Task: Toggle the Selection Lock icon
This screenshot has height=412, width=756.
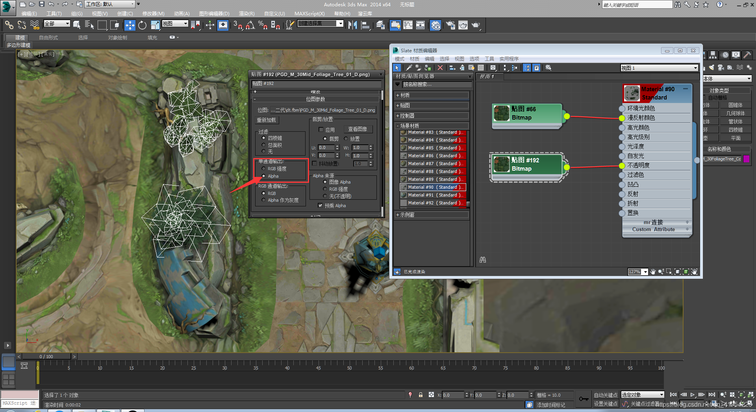Action: point(421,395)
